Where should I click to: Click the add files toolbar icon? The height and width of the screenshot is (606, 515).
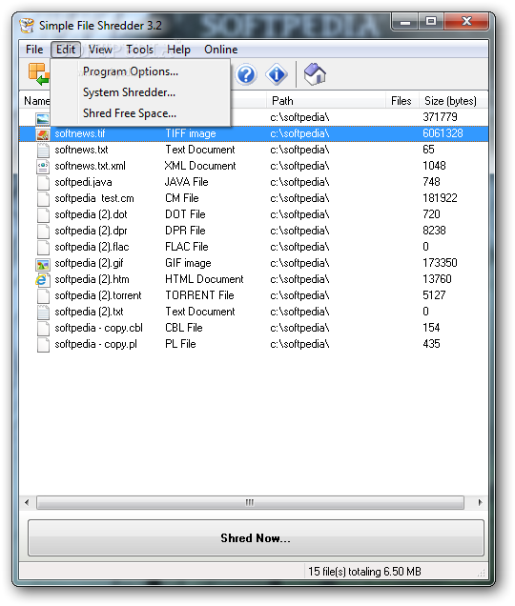tap(39, 74)
